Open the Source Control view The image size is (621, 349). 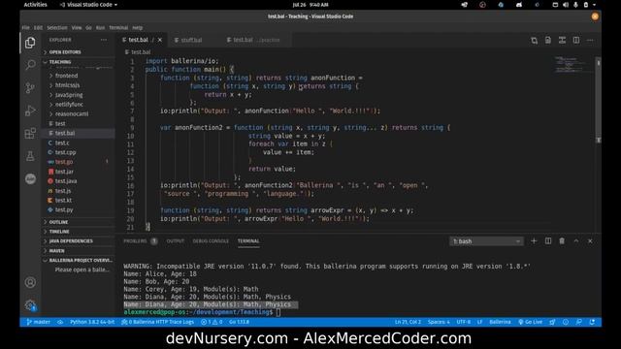point(30,87)
